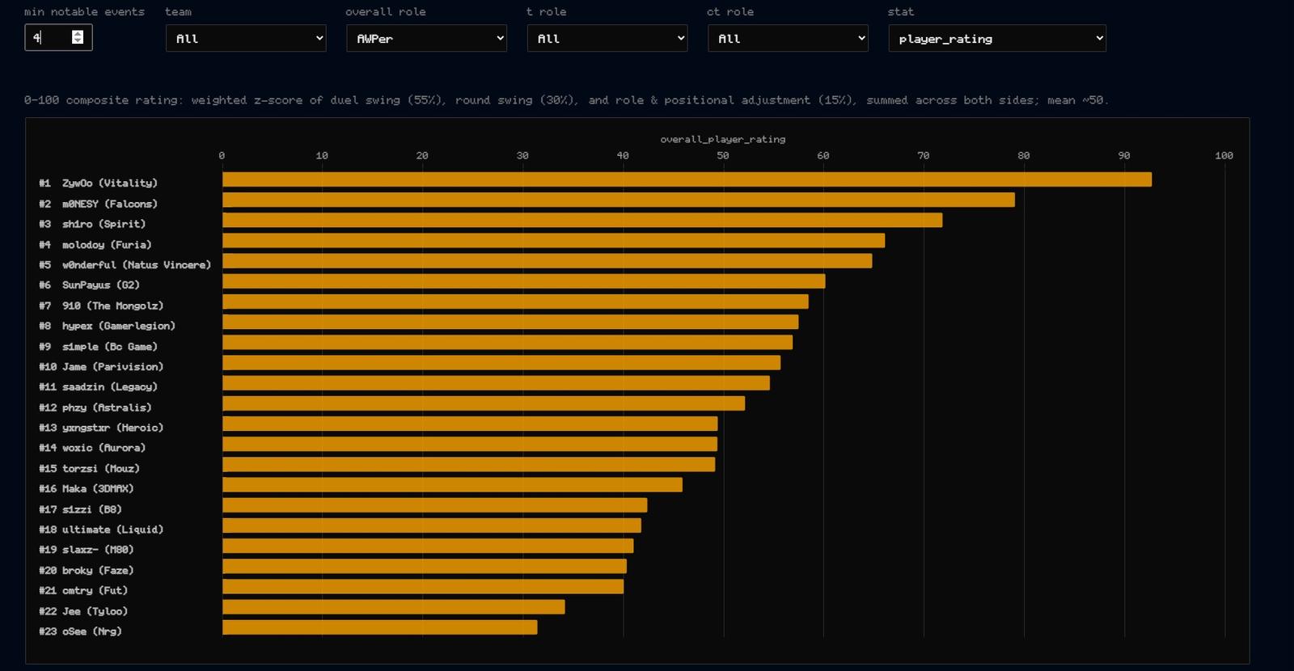Click the orange rating bar for Maka
The height and width of the screenshot is (671, 1294).
coord(452,485)
